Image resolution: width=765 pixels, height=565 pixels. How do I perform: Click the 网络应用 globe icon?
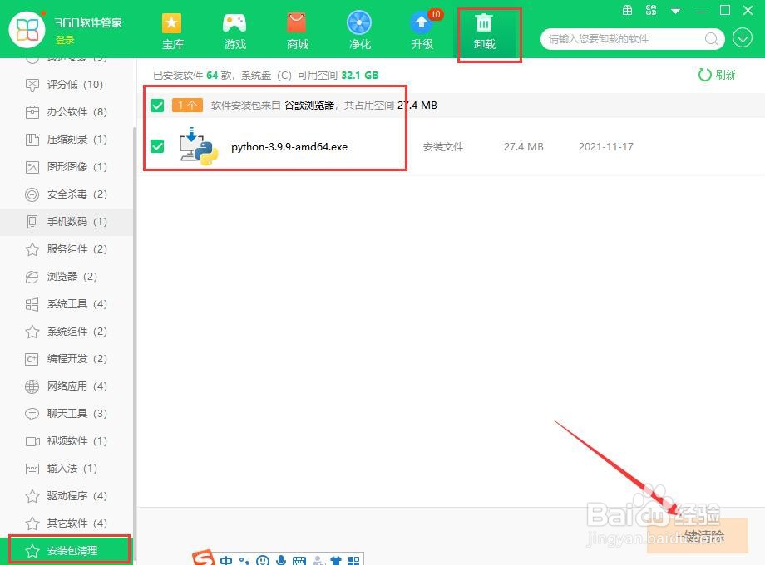[x=32, y=386]
